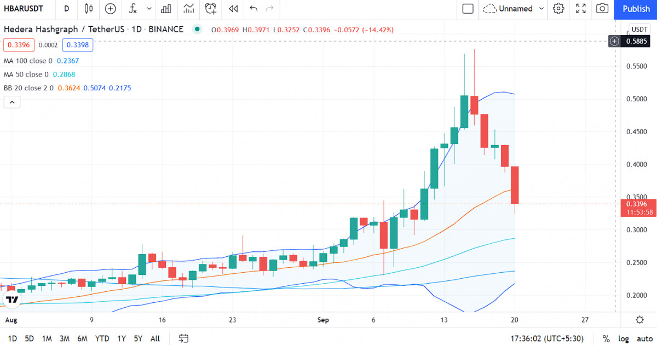Change the D chart interval
657x345 pixels.
66,9
